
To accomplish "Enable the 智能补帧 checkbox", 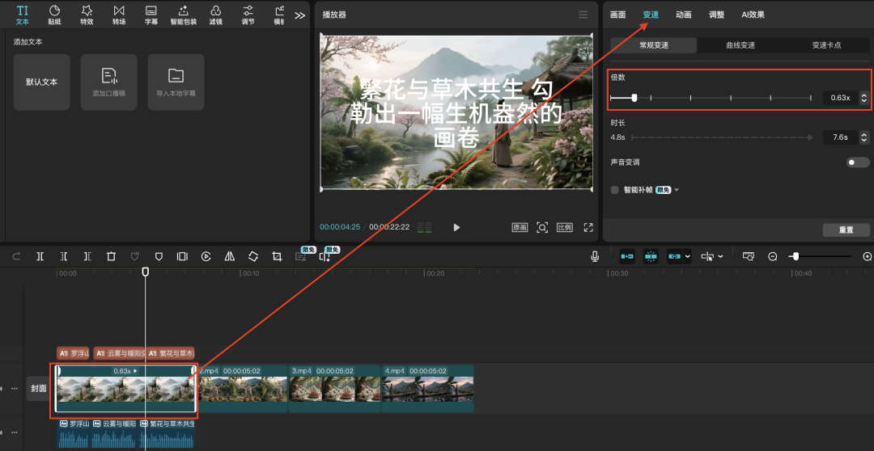I will pos(615,190).
